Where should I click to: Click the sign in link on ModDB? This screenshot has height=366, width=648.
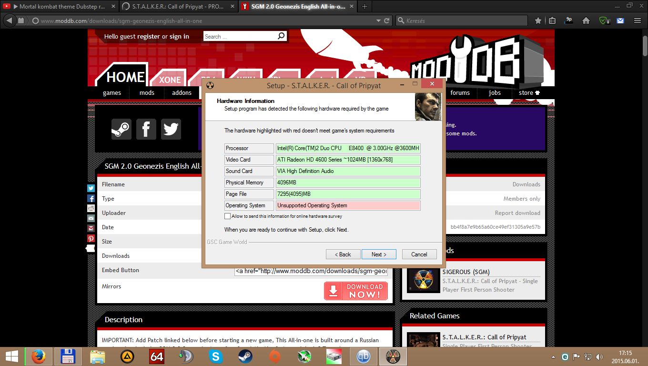179,37
